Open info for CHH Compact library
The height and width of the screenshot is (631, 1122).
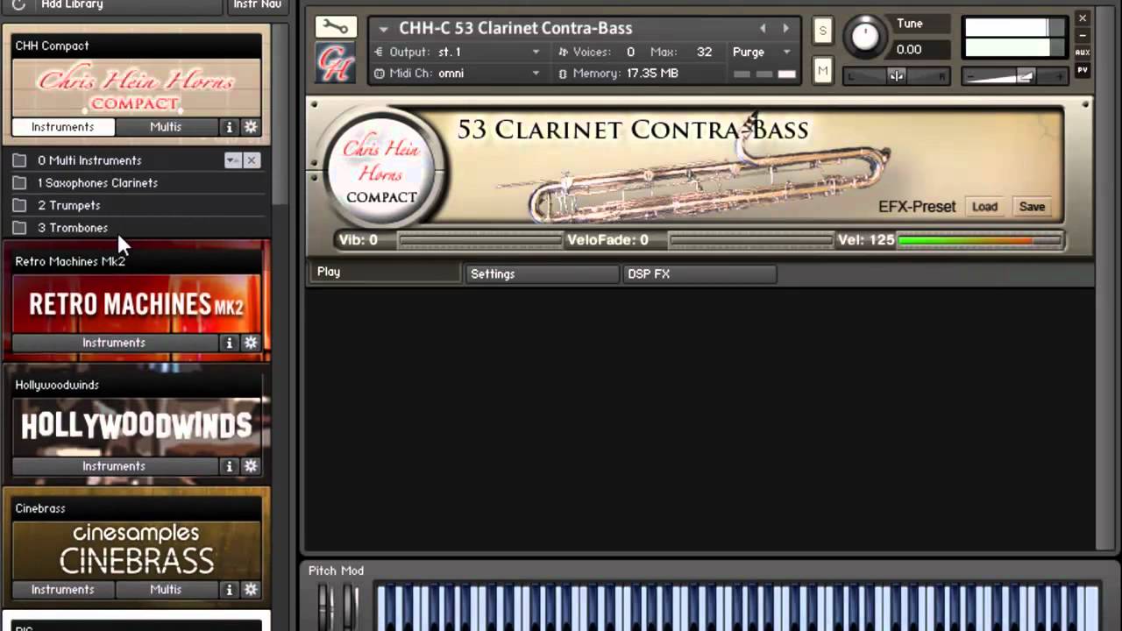tap(230, 127)
